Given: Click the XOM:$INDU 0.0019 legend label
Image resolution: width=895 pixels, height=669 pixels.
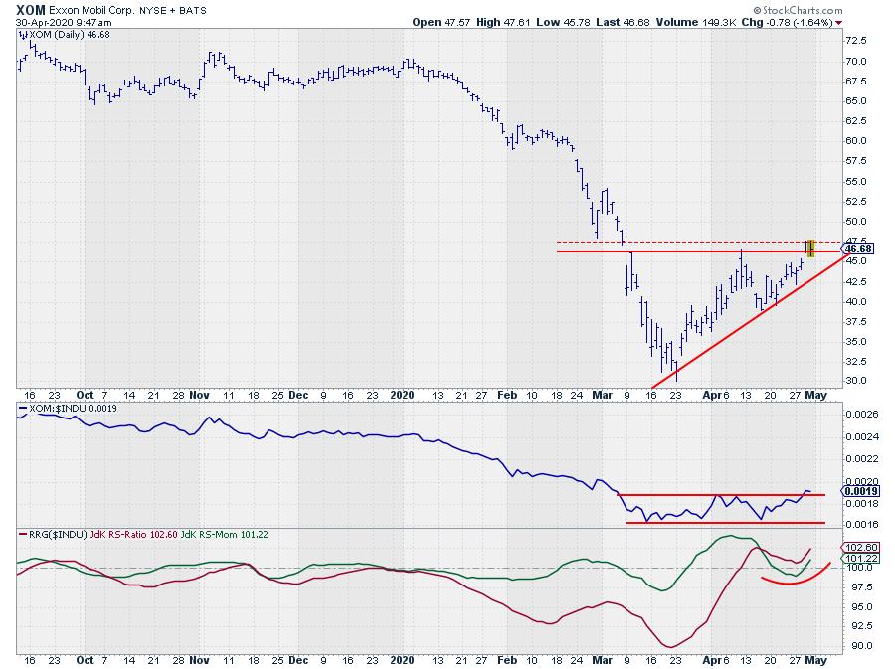Looking at the screenshot, I should [73, 409].
